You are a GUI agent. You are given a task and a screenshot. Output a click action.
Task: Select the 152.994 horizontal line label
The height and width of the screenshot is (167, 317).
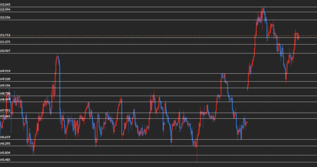coord(5,10)
